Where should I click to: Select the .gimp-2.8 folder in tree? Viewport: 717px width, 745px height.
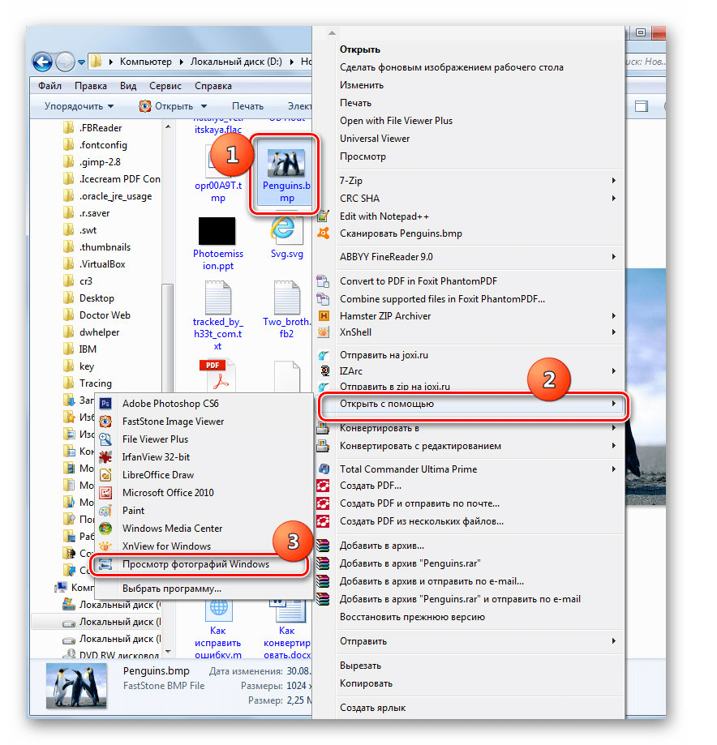point(100,162)
